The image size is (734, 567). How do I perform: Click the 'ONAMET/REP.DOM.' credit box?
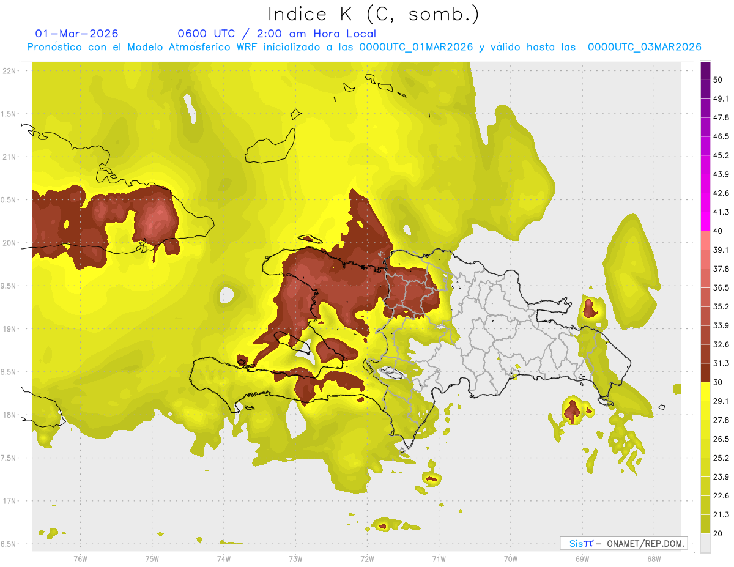coord(623,543)
